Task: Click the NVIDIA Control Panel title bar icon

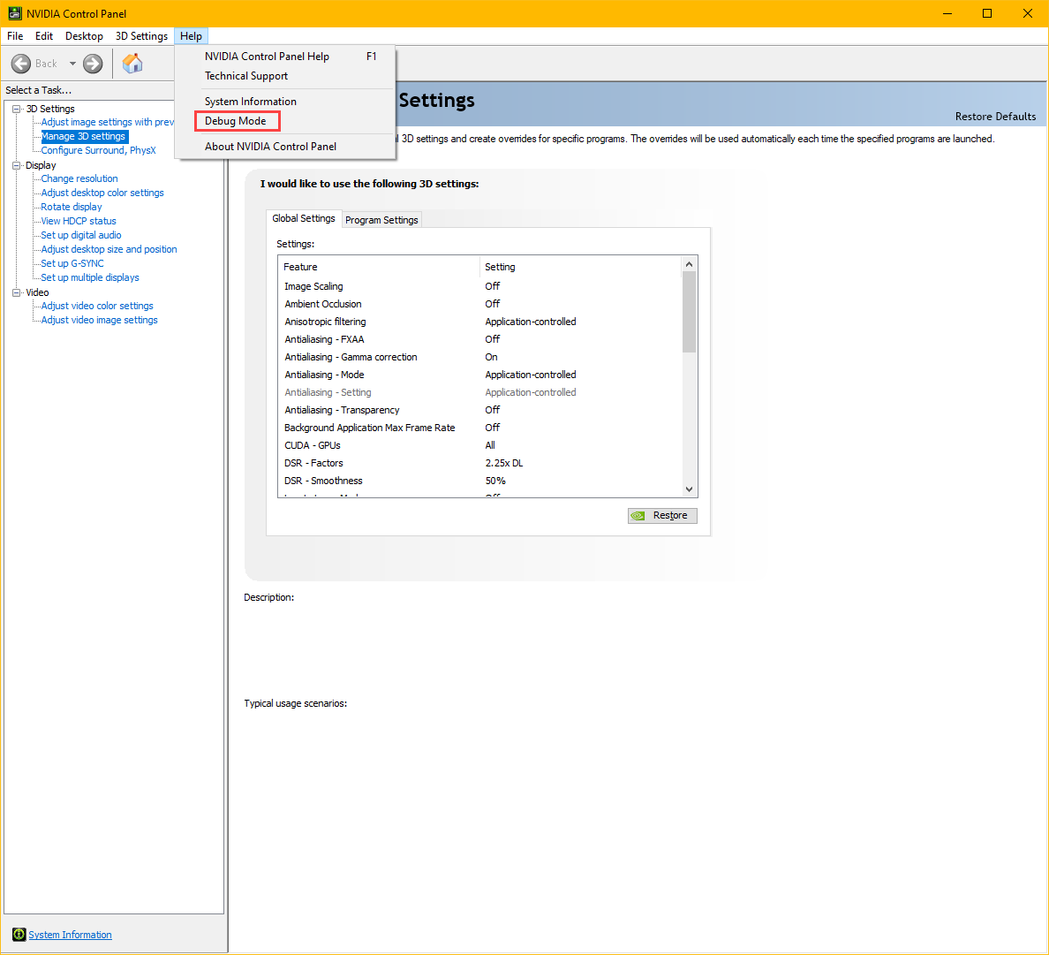Action: pos(15,13)
